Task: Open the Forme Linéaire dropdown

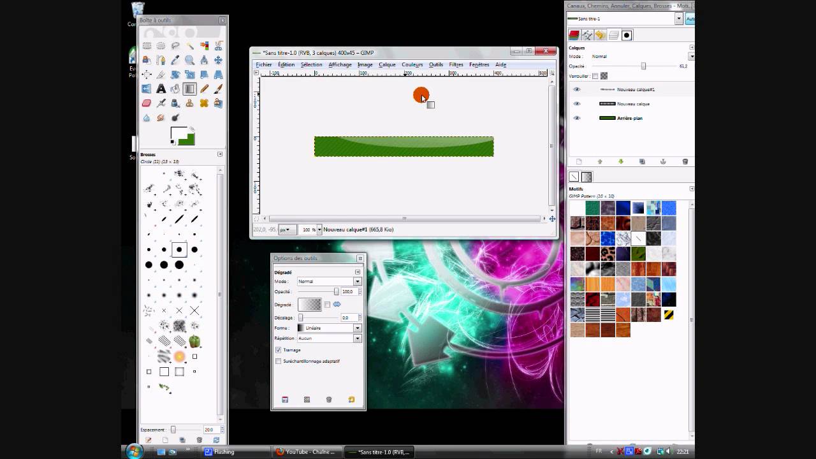Action: pyautogui.click(x=329, y=328)
